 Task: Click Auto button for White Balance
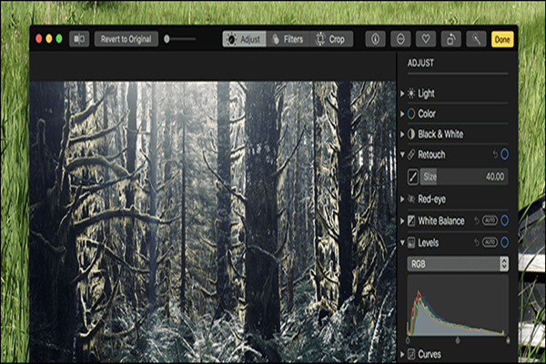[490, 220]
